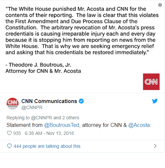Click the 935 likes count
The height and width of the screenshot is (168, 165).
(17, 133)
